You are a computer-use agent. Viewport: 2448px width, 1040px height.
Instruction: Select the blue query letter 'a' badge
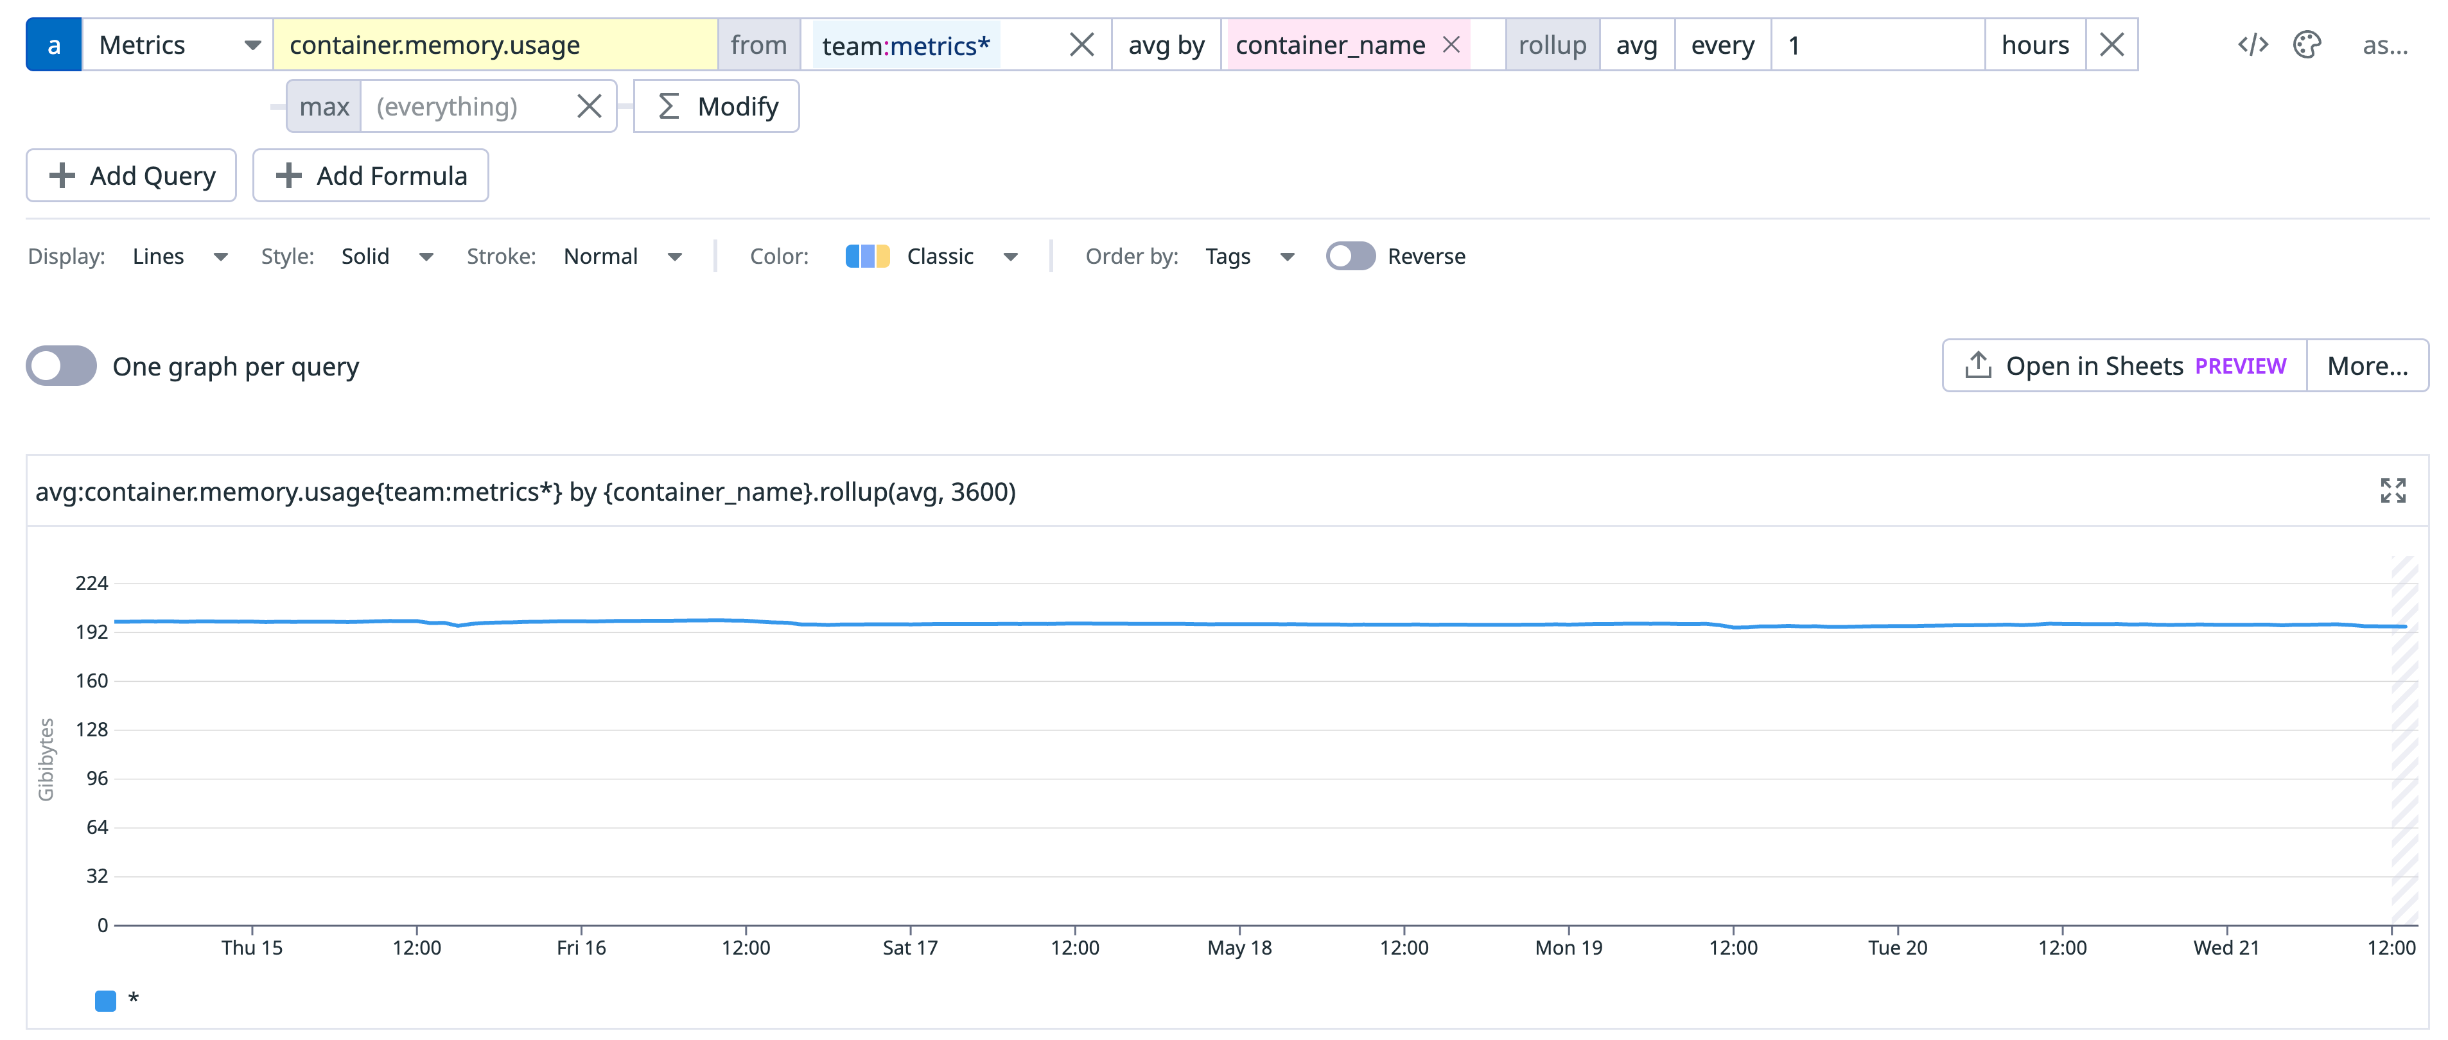click(53, 44)
